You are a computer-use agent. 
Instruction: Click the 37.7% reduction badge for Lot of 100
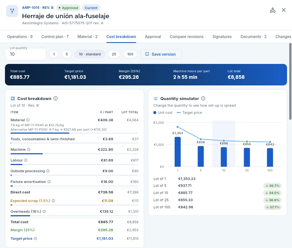(273, 207)
